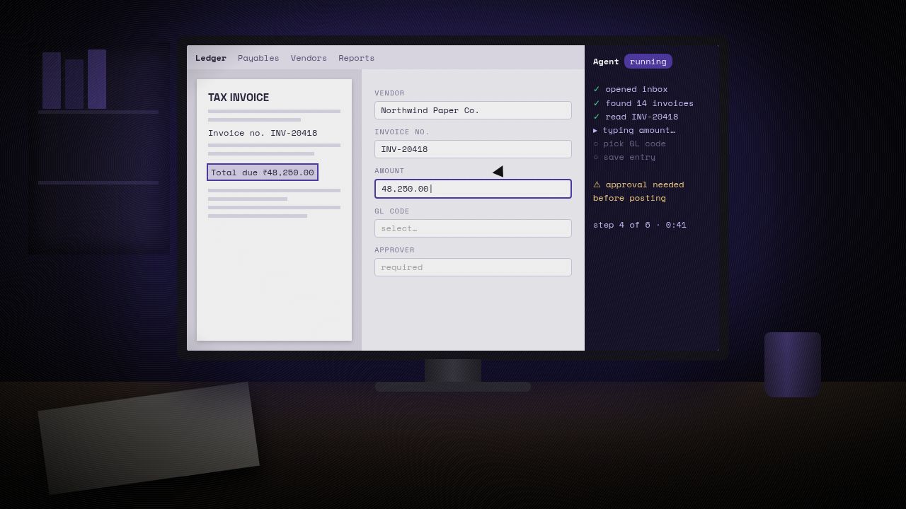The image size is (906, 509).
Task: Click the Approver required field
Action: pos(473,267)
